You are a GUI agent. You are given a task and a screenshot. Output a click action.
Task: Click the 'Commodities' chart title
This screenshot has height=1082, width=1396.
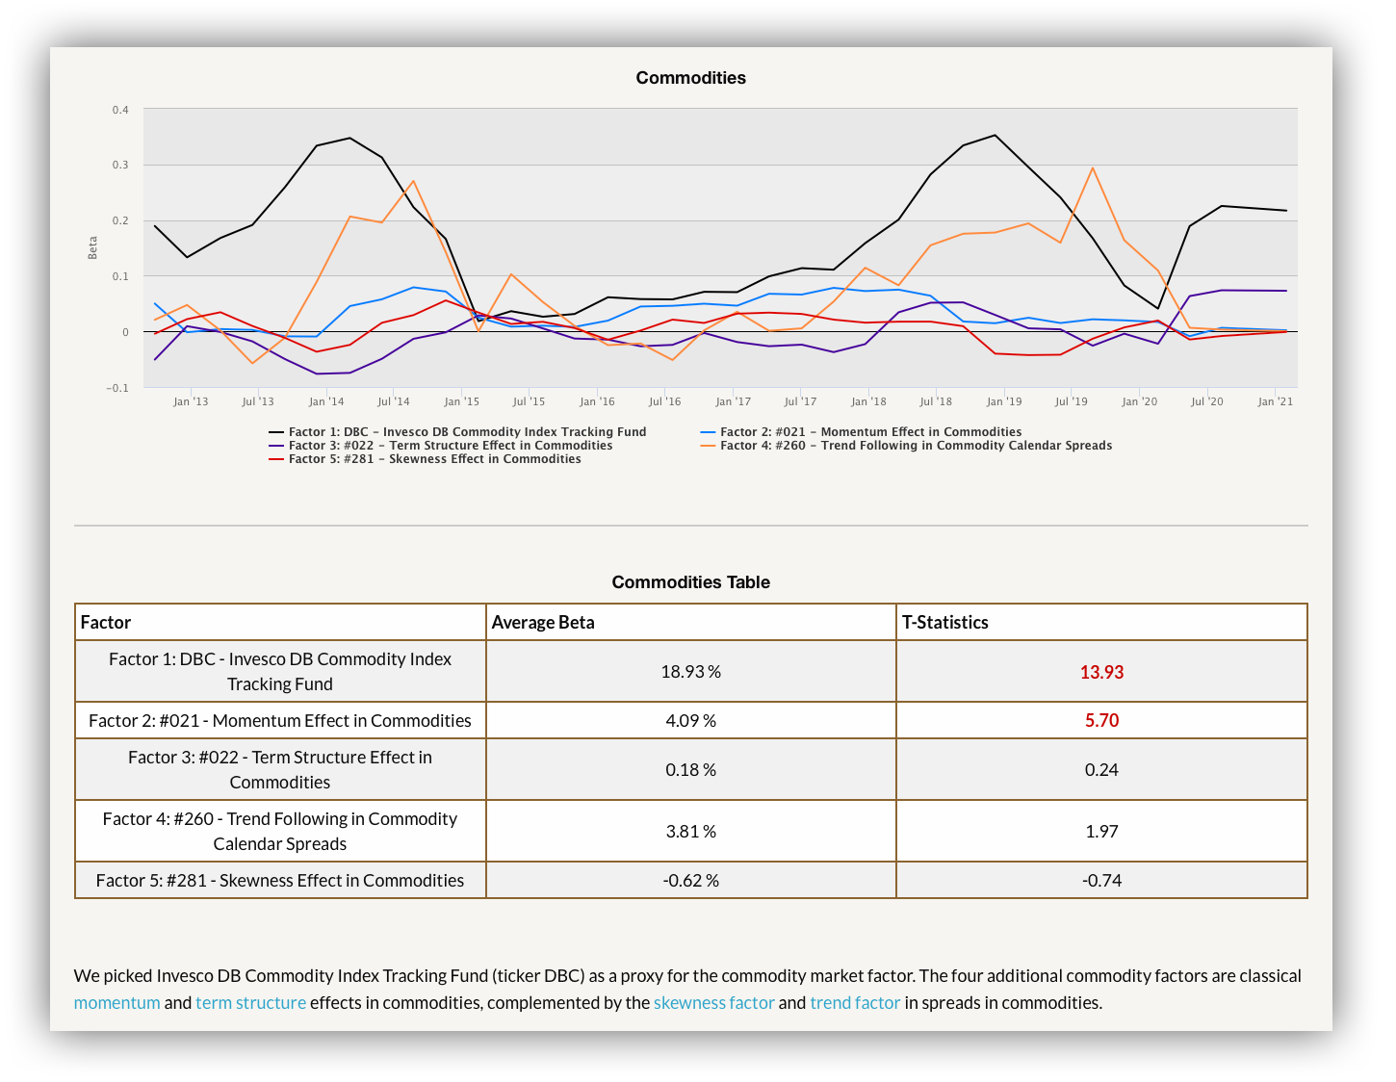(x=690, y=78)
